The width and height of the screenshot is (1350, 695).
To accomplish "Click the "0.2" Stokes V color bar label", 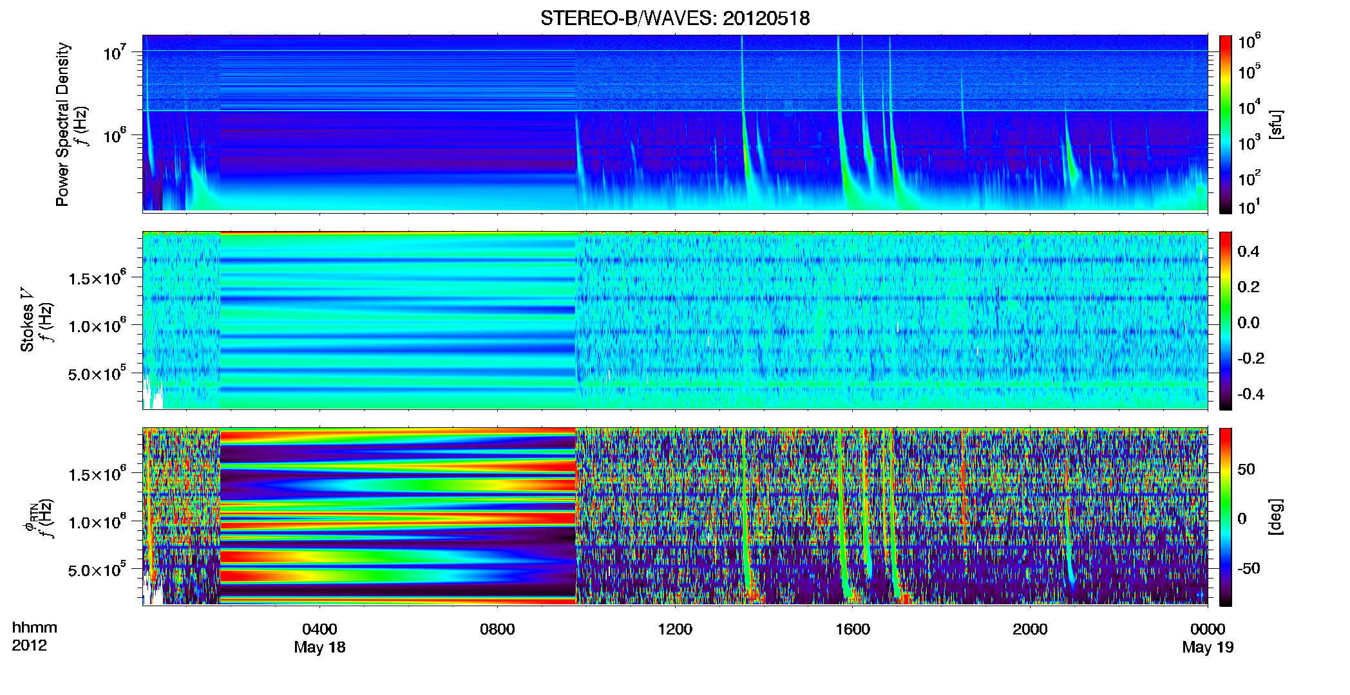I will pyautogui.click(x=1248, y=287).
